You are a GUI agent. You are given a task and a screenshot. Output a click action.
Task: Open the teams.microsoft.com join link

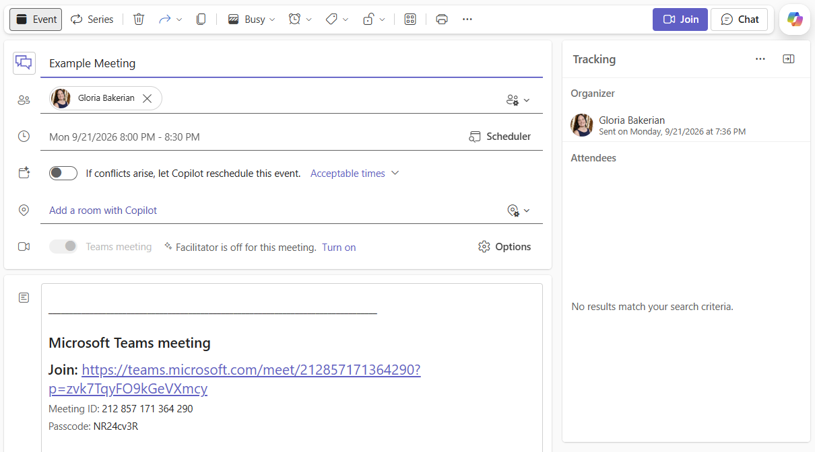tap(234, 379)
